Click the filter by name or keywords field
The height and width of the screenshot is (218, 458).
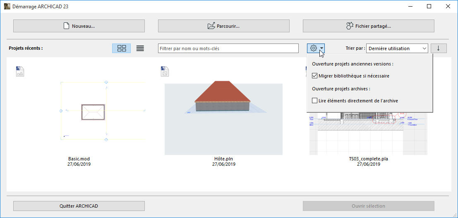228,48
